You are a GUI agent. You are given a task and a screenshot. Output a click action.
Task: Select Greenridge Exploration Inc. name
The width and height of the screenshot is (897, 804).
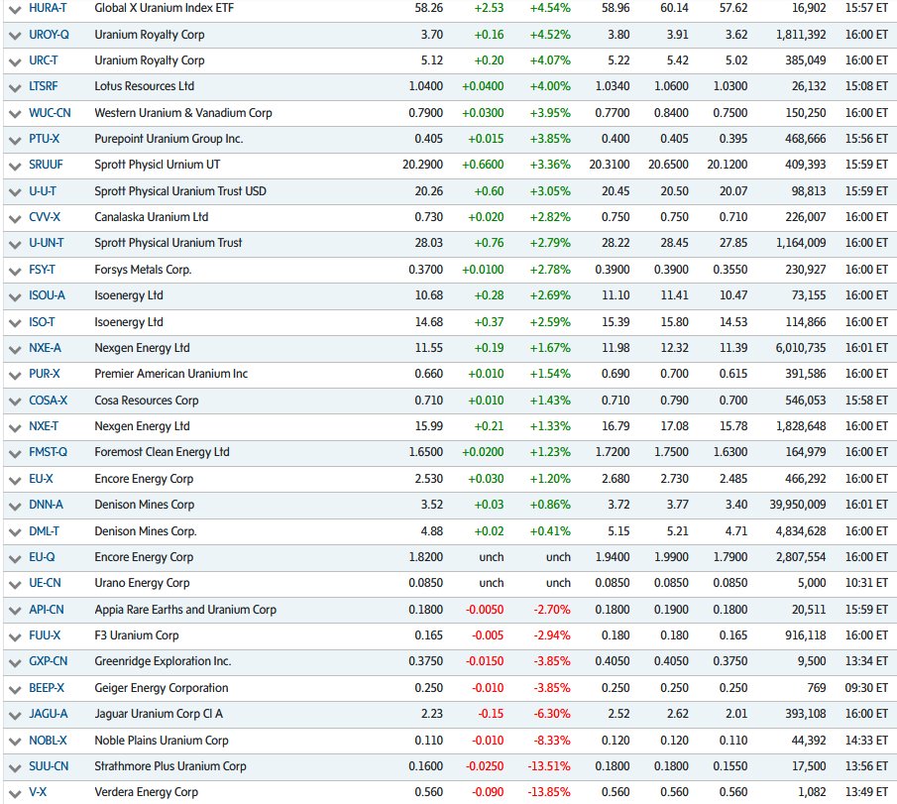coord(163,661)
